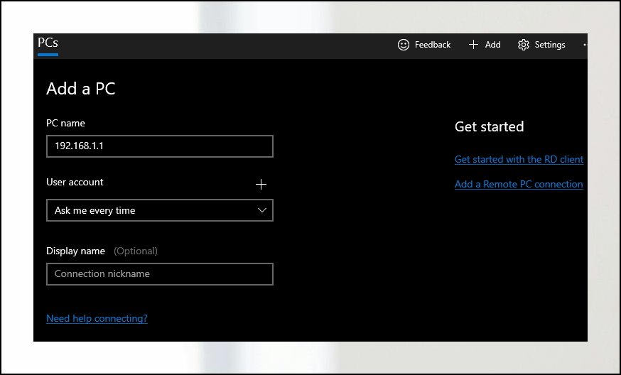Click the Display name label
Image resolution: width=621 pixels, height=375 pixels.
click(x=75, y=251)
